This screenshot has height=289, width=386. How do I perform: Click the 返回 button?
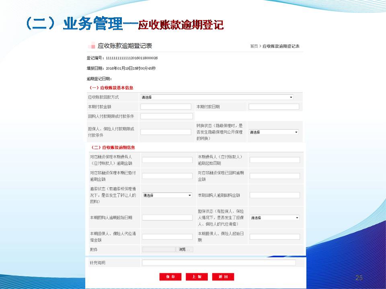(223, 277)
